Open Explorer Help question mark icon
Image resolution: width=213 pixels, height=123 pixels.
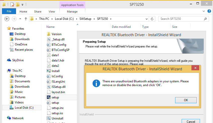click(x=209, y=11)
